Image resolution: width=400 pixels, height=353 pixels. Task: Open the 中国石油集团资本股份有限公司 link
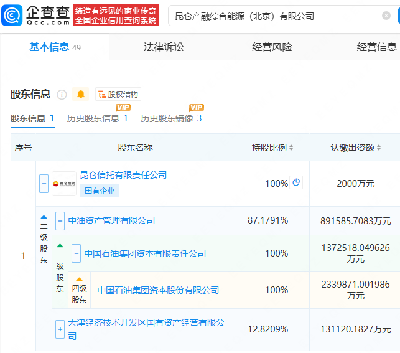point(158,290)
